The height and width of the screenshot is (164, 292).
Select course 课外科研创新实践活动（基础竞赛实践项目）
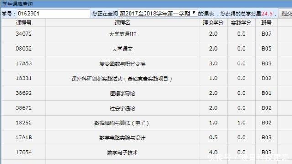pyautogui.click(x=122, y=79)
